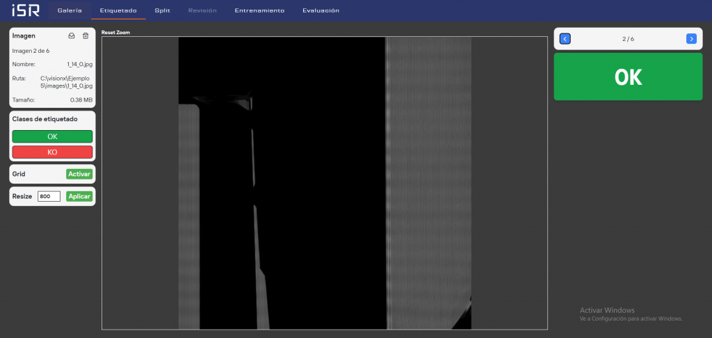The width and height of the screenshot is (712, 338).
Task: Label the image with the OK class
Action: pyautogui.click(x=52, y=136)
